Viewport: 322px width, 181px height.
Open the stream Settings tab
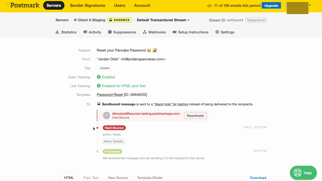[x=225, y=32]
